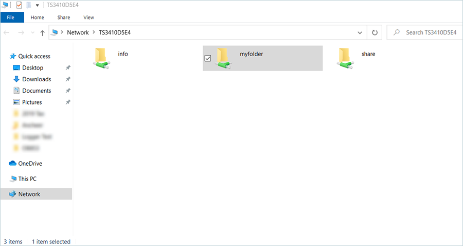Expand the chevron after Network in the address bar

click(94, 32)
